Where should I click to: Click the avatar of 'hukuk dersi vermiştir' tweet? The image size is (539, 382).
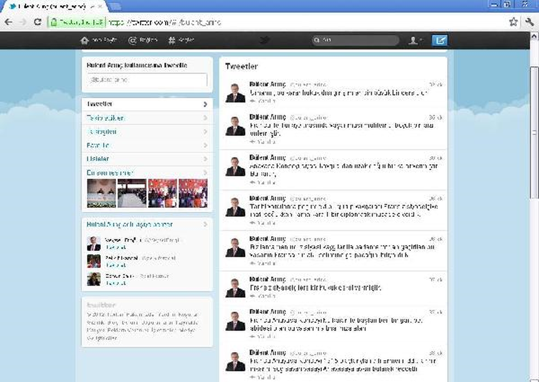(x=235, y=288)
